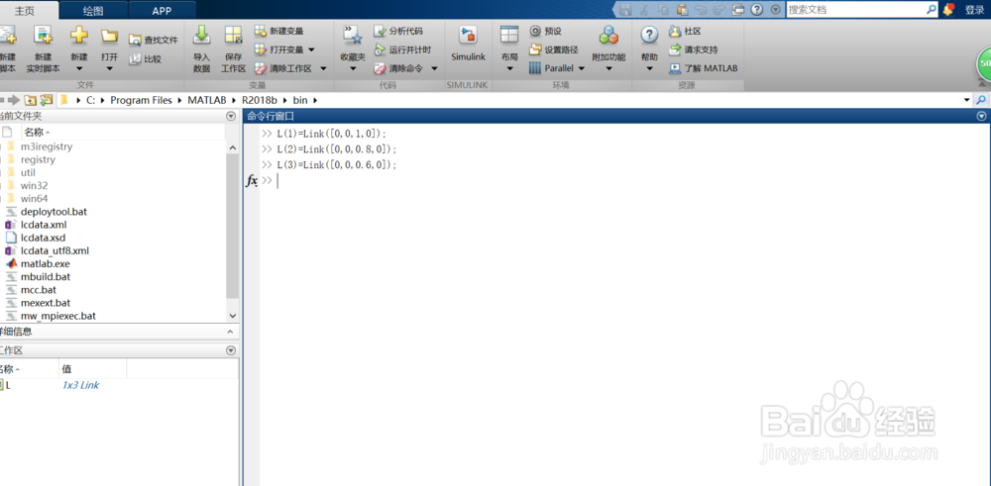Click 新建变量 in the variable section
Viewport: 991px width, 486px height.
pos(278,31)
